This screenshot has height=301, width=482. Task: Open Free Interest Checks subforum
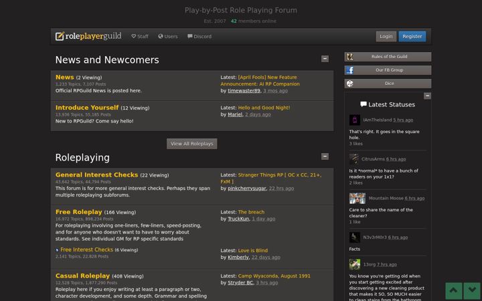coord(86,249)
